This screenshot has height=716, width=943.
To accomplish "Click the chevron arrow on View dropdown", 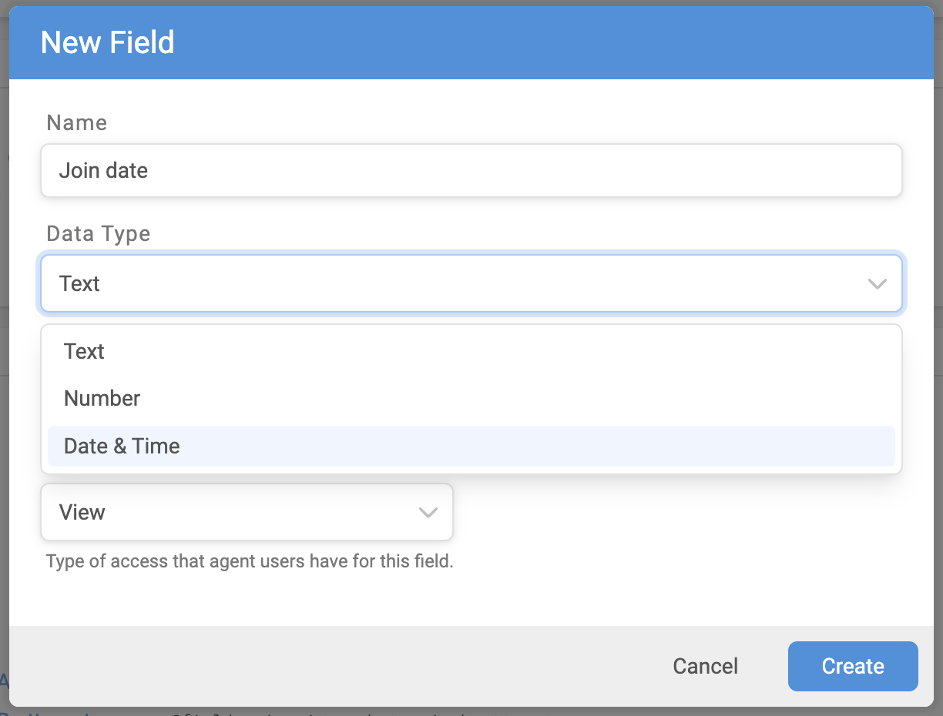I will coord(428,513).
